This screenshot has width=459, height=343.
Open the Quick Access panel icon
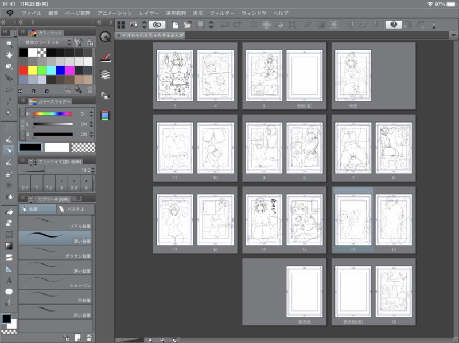tap(105, 37)
